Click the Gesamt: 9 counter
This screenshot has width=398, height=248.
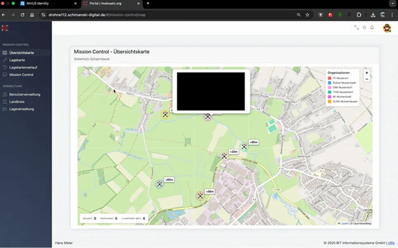coord(90,218)
